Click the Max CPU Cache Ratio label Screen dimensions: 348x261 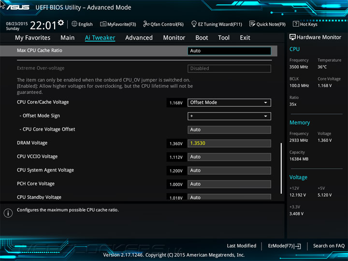click(40, 50)
